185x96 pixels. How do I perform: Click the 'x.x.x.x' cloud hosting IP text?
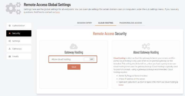[121, 85]
